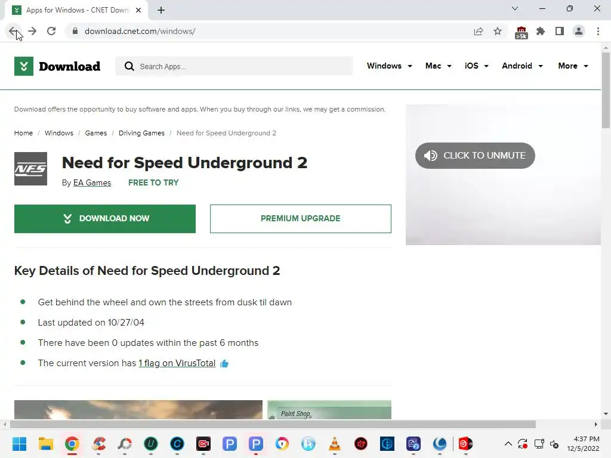The width and height of the screenshot is (611, 458).
Task: Open CCleaner from the taskbar
Action: (x=98, y=444)
